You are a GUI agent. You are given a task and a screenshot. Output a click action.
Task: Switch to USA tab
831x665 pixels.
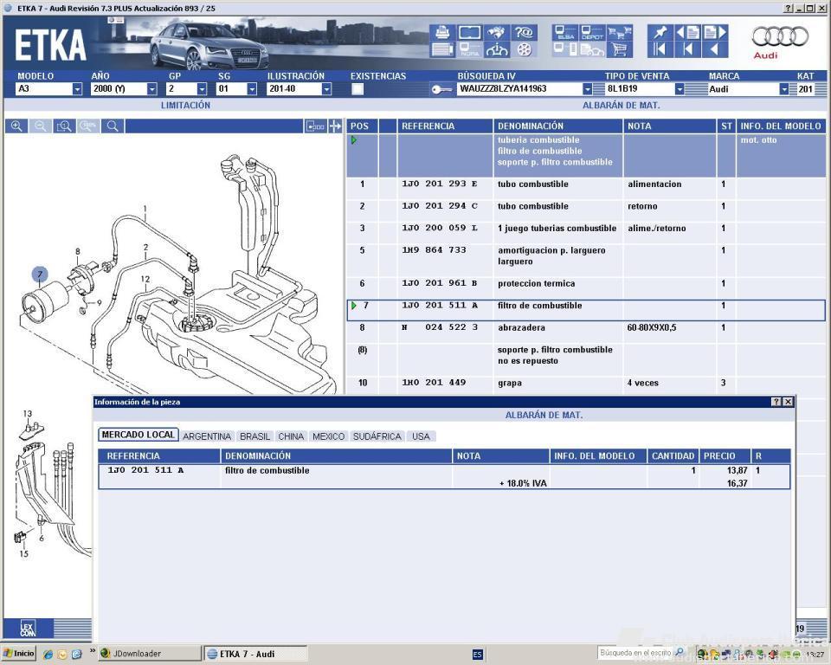pyautogui.click(x=422, y=436)
